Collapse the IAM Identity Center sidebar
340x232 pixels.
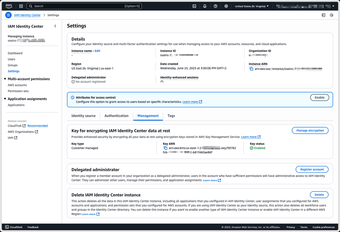coord(55,26)
